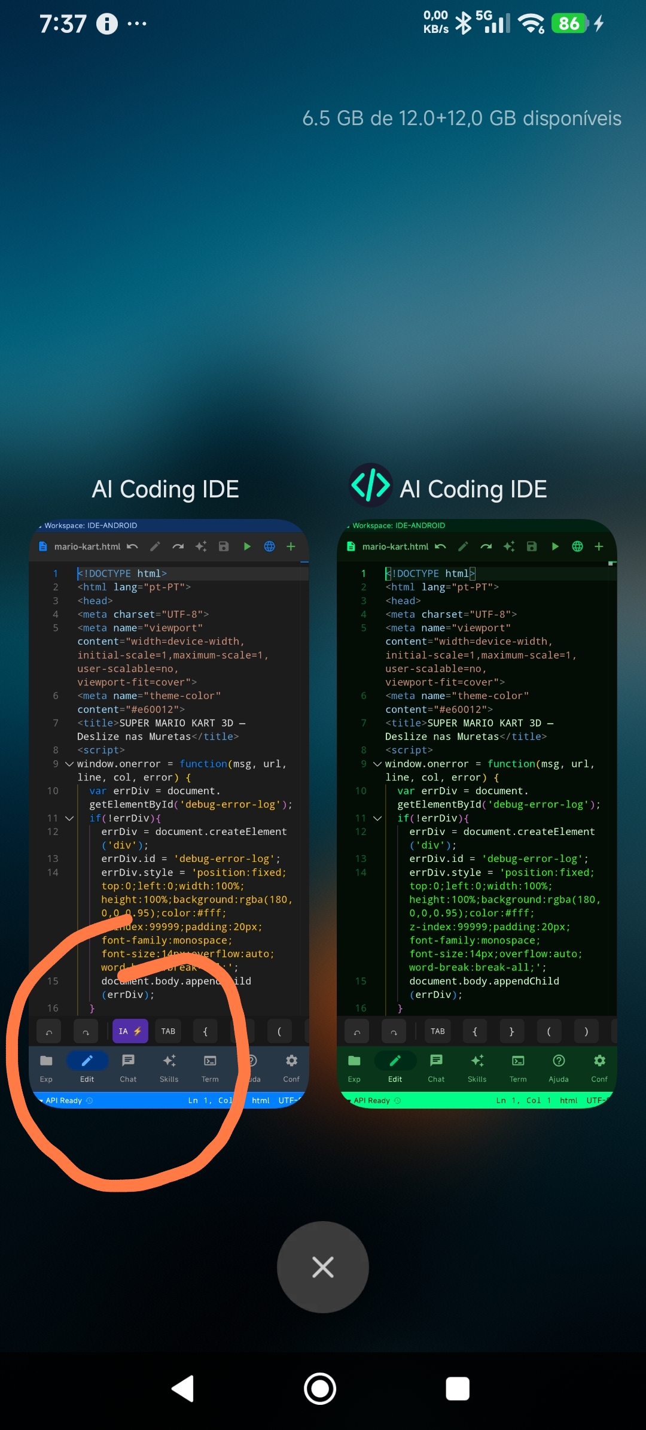646x1430 pixels.
Task: Open the Chat tab in the green card
Action: tap(436, 1068)
